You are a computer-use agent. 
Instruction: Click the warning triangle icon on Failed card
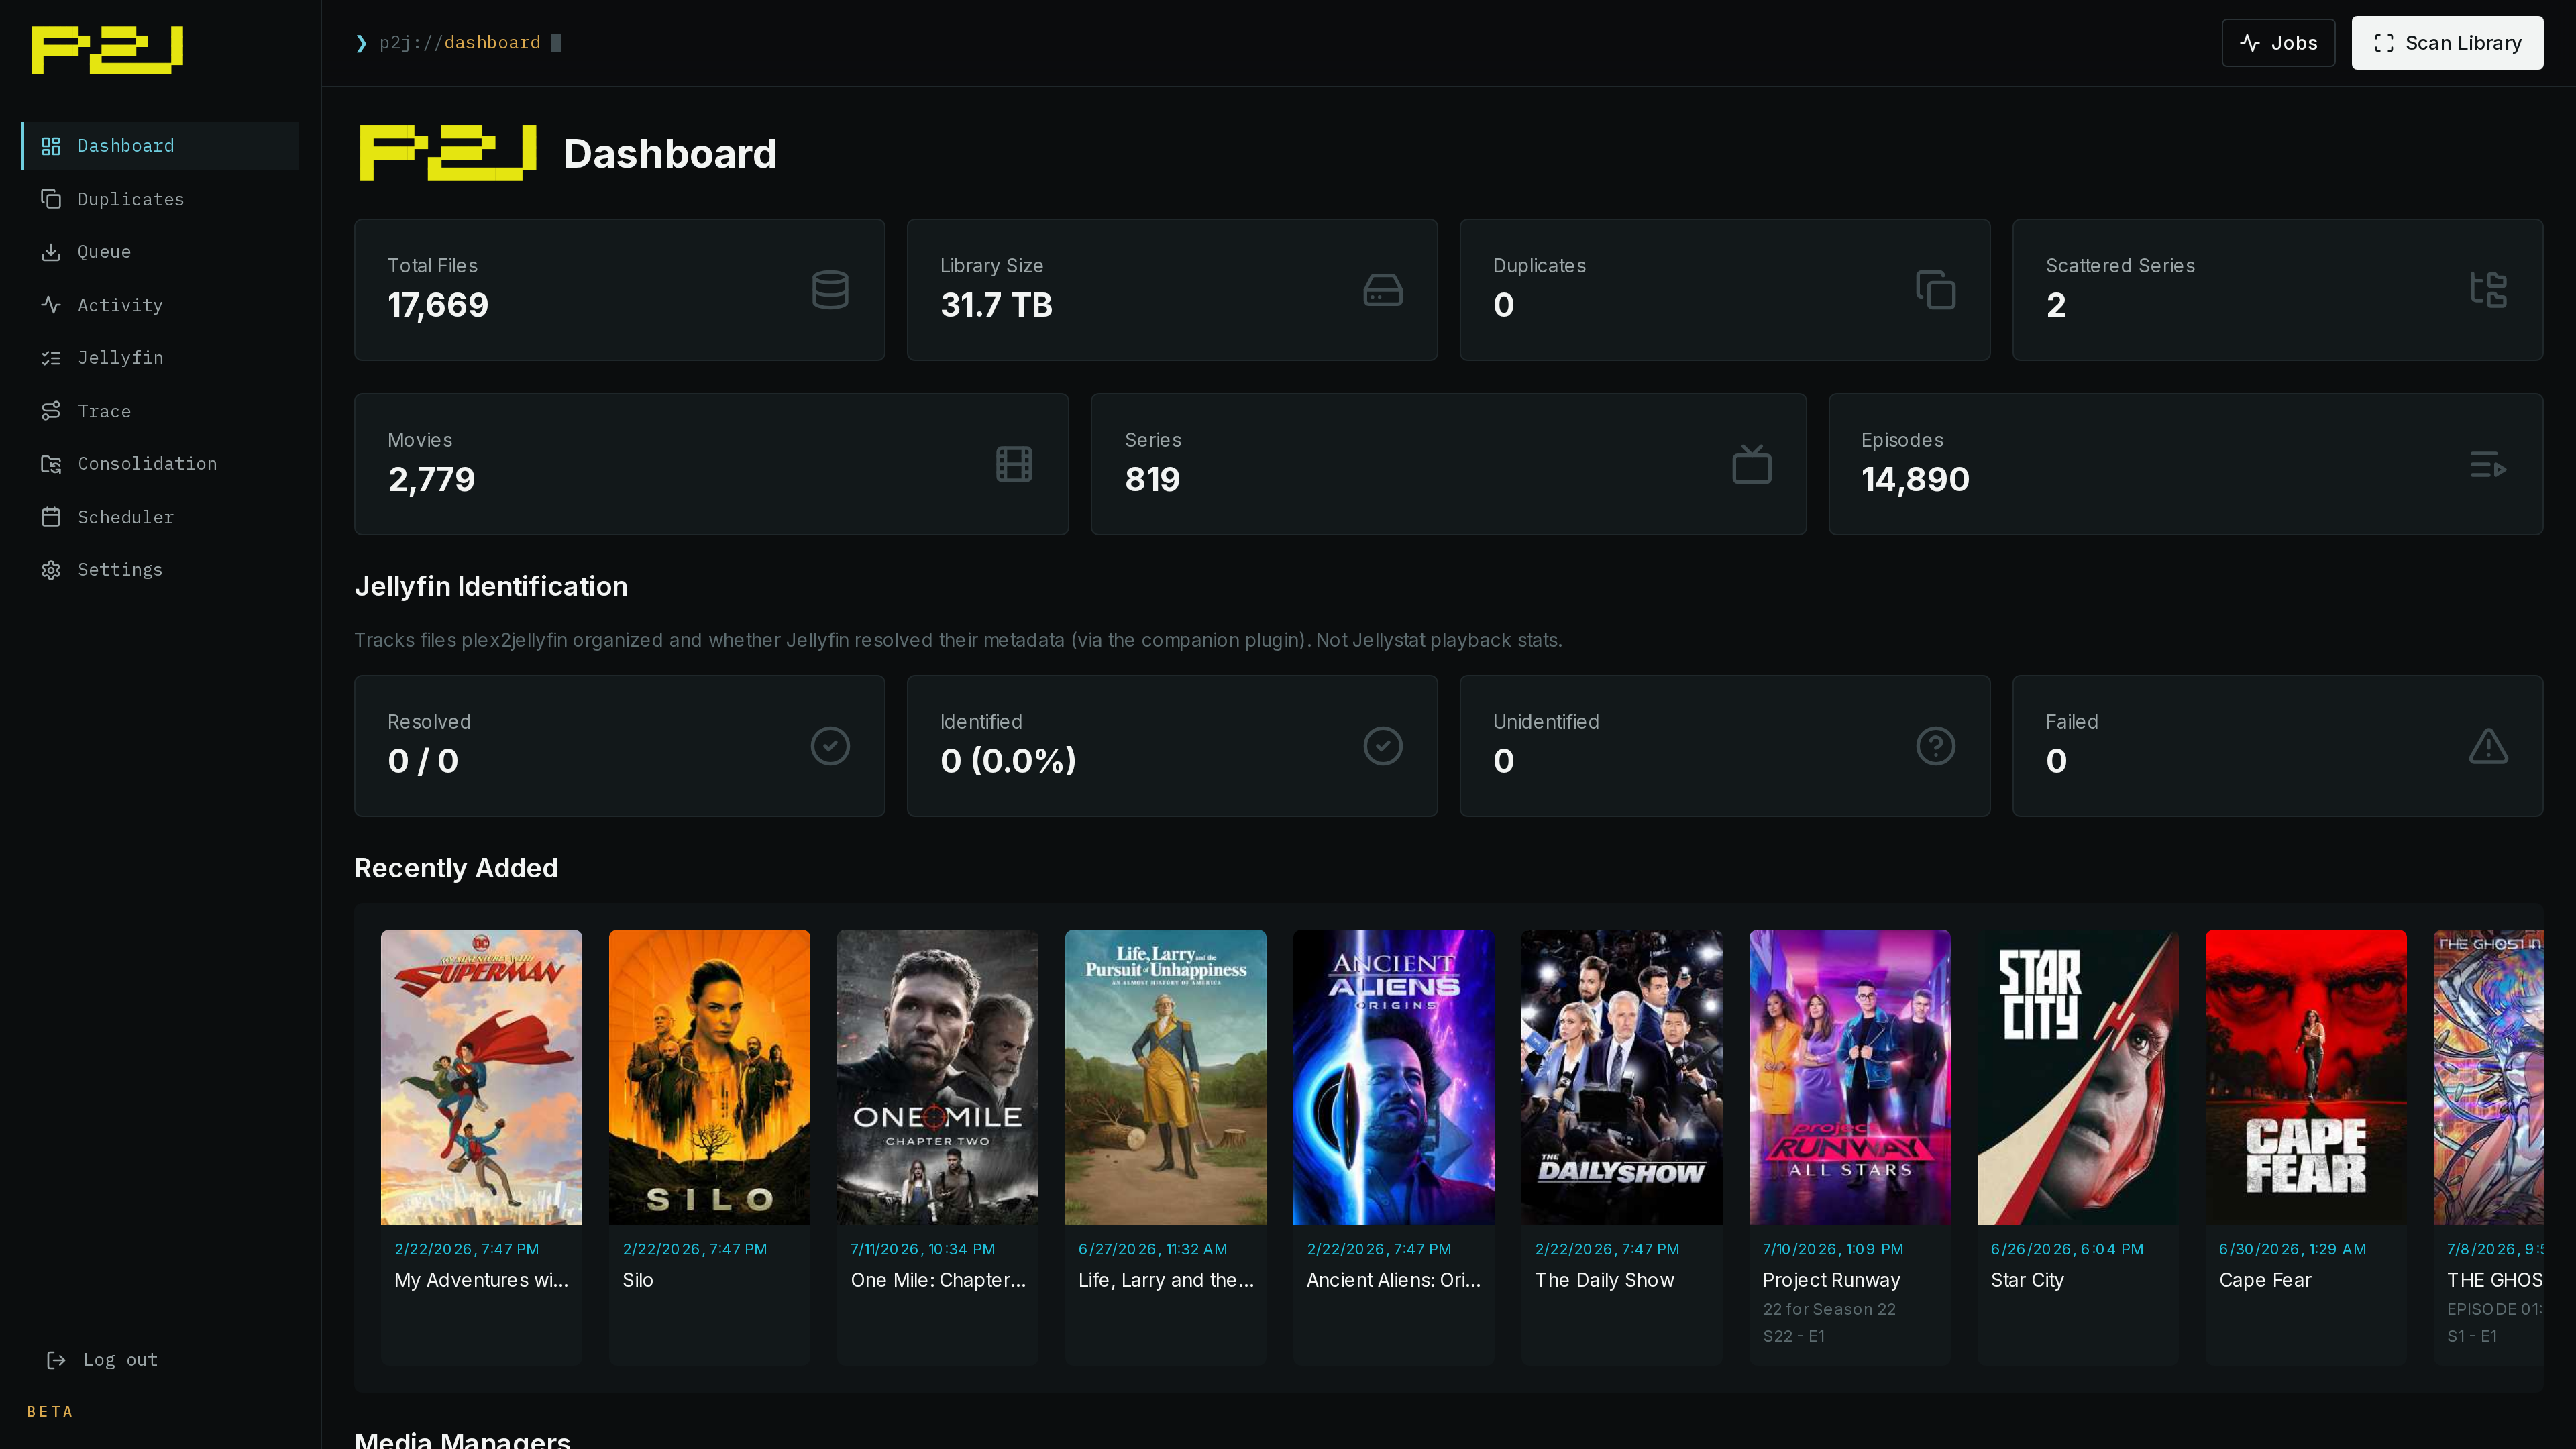point(2488,746)
